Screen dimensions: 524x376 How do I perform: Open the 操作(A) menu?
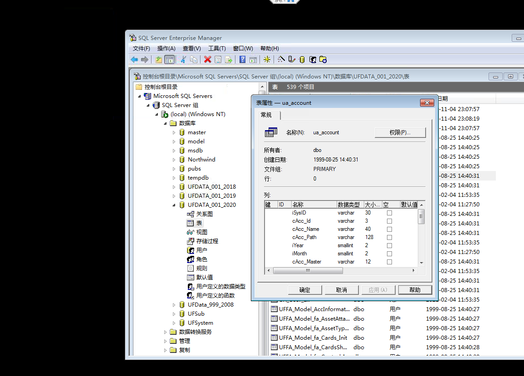[x=166, y=49]
